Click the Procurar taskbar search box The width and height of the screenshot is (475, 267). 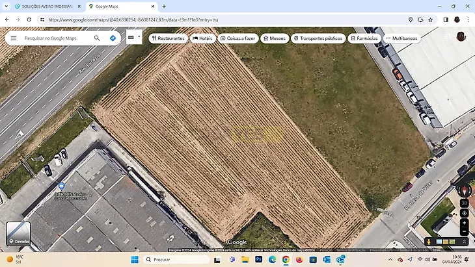176,259
